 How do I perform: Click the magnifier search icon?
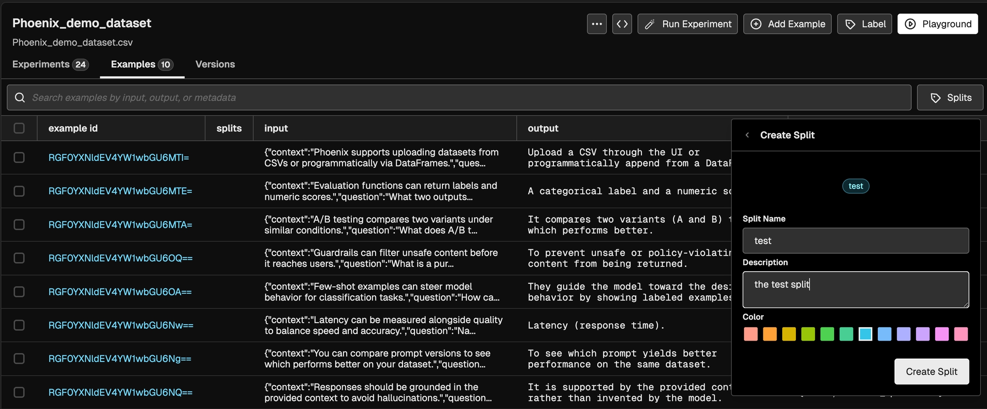click(20, 98)
